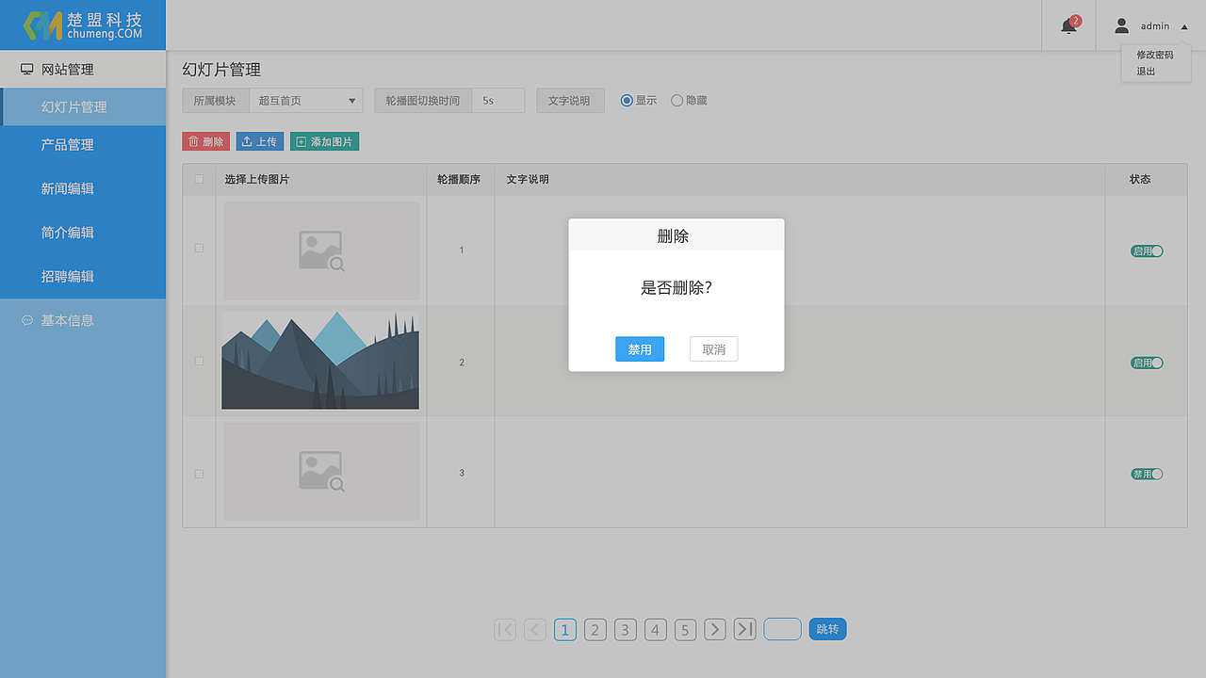Toggle the 启用 status switch on row 2
1206x678 pixels.
coord(1146,362)
